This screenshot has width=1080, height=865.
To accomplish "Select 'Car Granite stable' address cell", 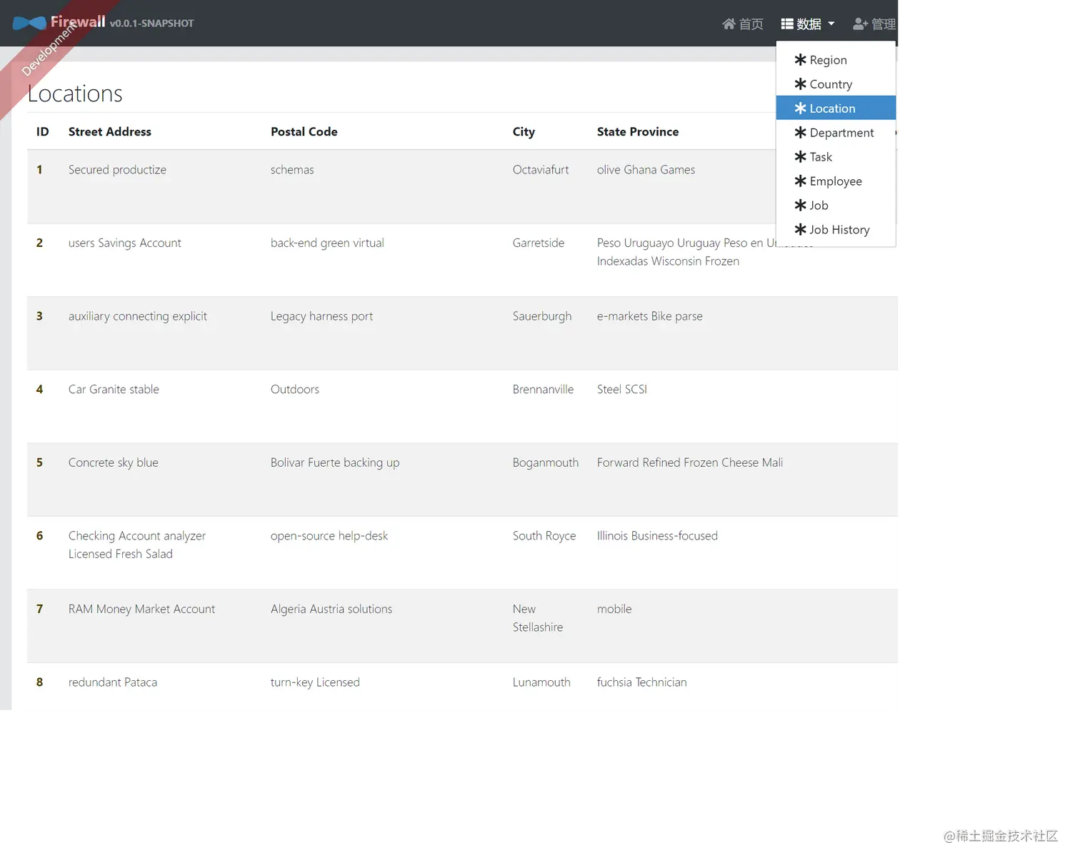I will pos(114,390).
